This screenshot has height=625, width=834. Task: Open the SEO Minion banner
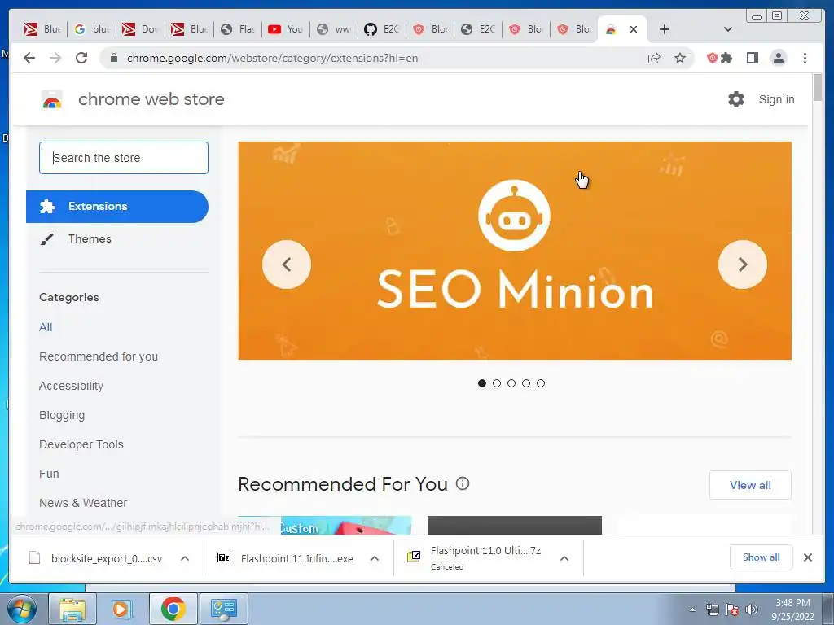[515, 251]
